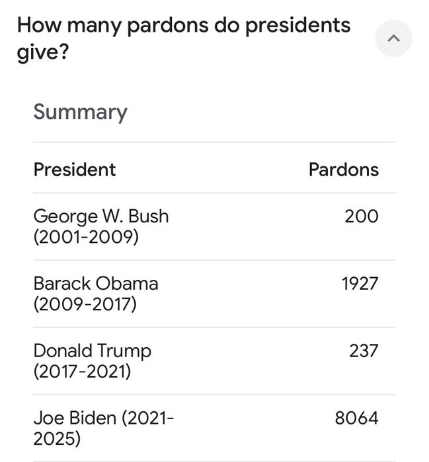The height and width of the screenshot is (462, 429).
Task: Click the Pardons column header
Action: click(343, 169)
